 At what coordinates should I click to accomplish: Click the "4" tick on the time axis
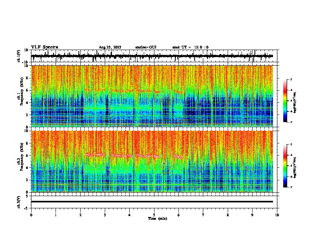click(x=130, y=215)
